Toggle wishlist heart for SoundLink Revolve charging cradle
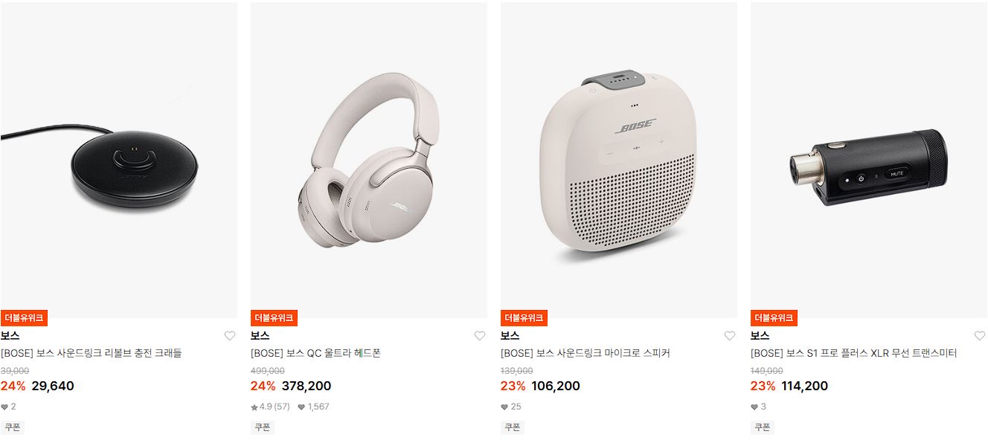 [x=230, y=336]
